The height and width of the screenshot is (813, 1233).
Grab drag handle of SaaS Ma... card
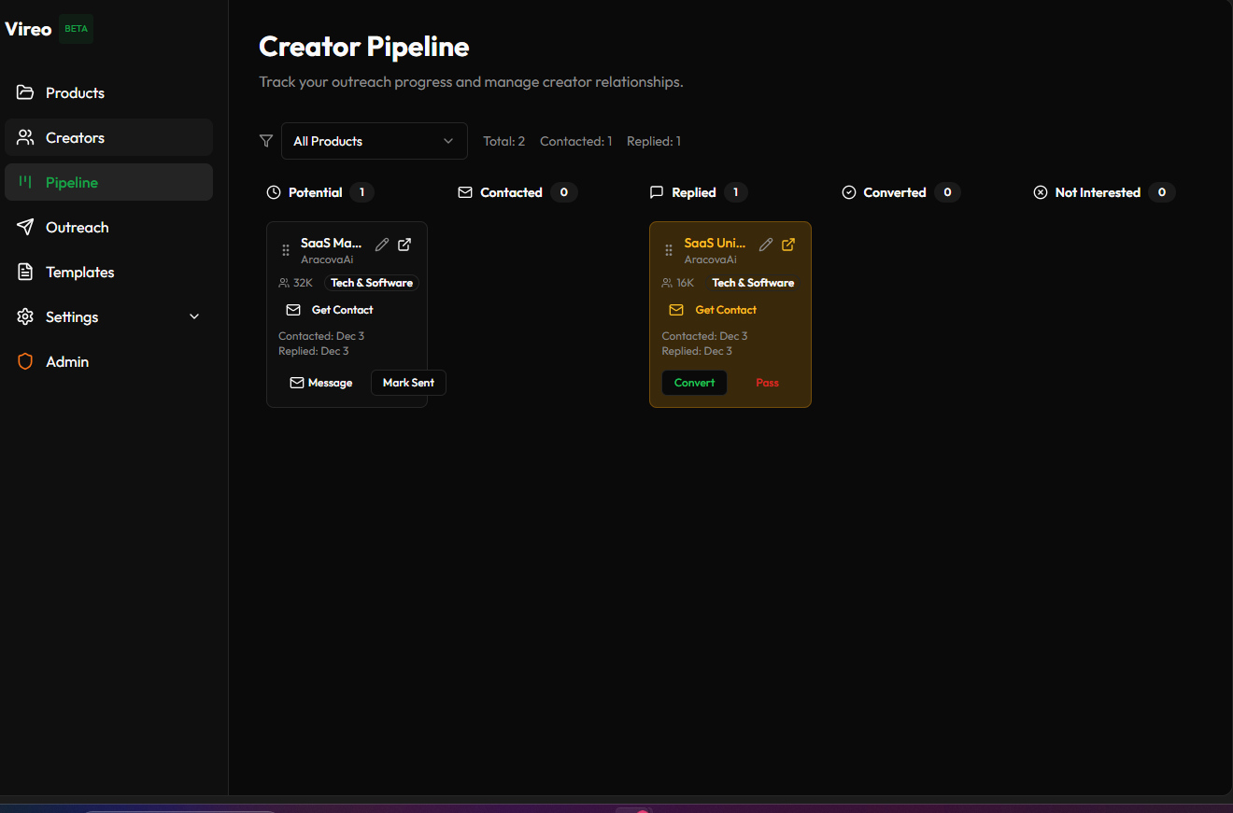pyautogui.click(x=286, y=250)
